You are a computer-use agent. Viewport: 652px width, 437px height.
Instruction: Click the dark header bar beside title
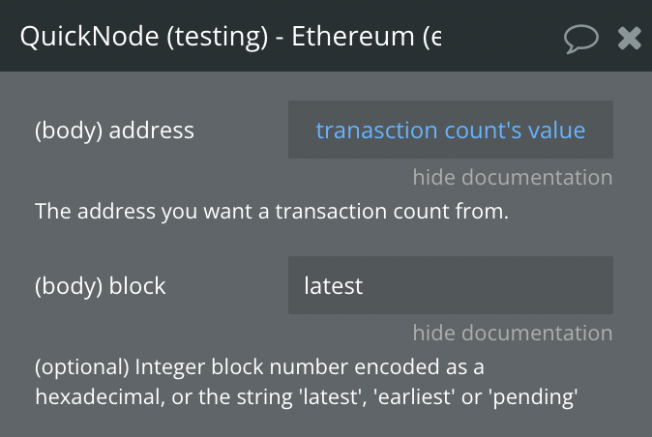tap(499, 36)
